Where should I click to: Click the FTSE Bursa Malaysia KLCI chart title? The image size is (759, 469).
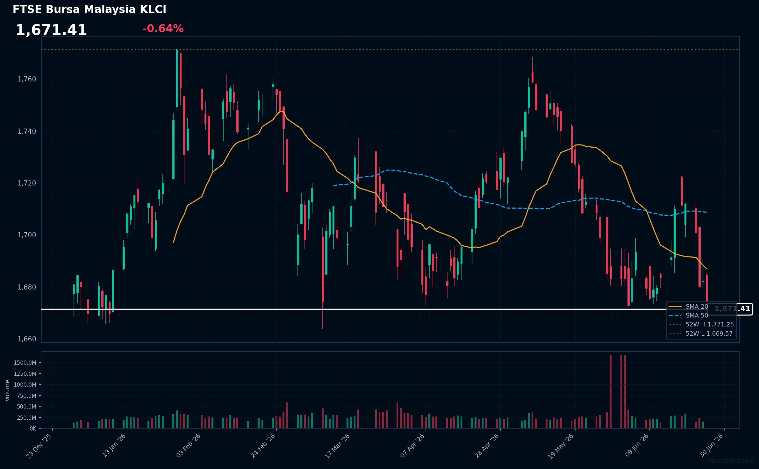[90, 10]
